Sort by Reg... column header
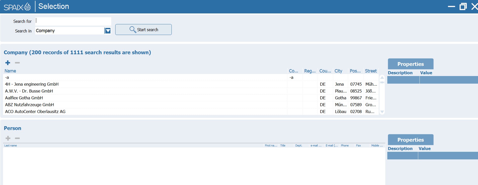This screenshot has height=185, width=478. click(310, 71)
